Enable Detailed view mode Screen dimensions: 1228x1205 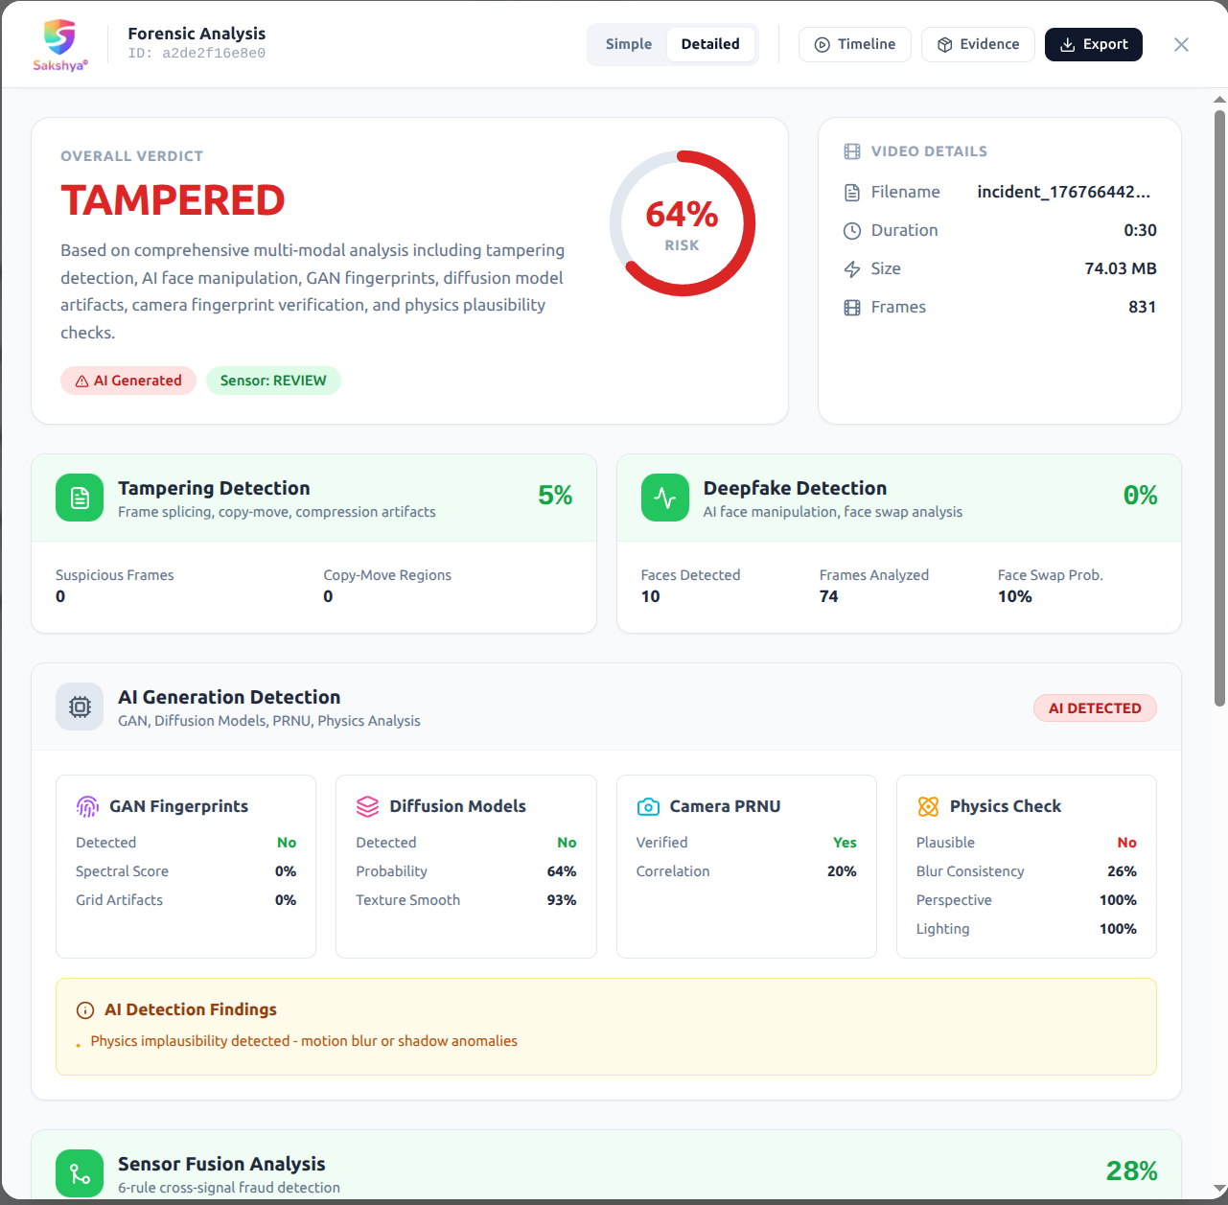[710, 44]
